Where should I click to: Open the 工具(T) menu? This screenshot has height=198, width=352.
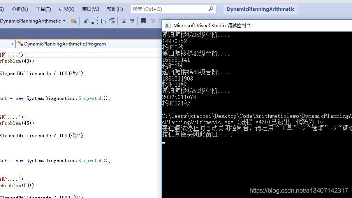(43, 9)
